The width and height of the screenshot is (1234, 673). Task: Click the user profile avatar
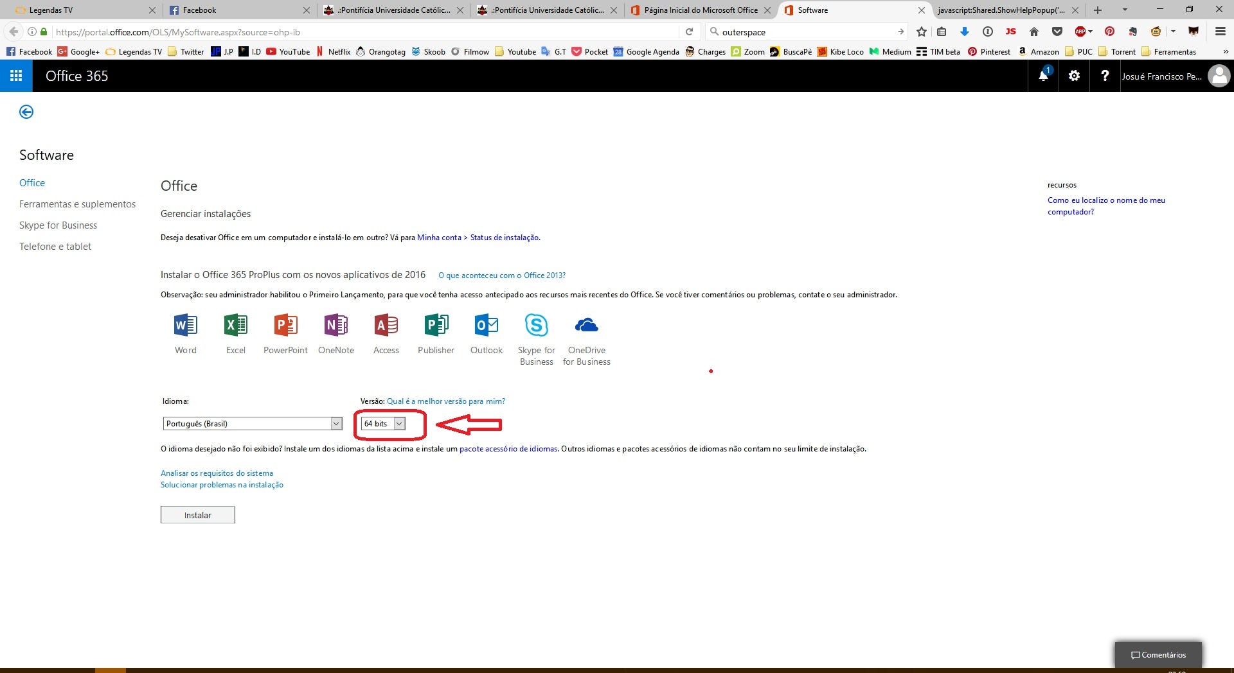1219,76
